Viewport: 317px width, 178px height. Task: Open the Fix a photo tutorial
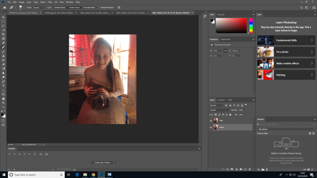click(286, 52)
